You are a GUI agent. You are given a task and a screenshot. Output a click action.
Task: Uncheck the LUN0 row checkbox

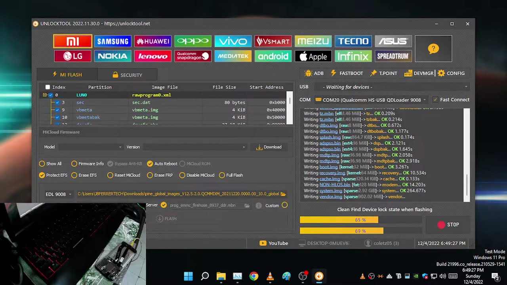(51, 95)
